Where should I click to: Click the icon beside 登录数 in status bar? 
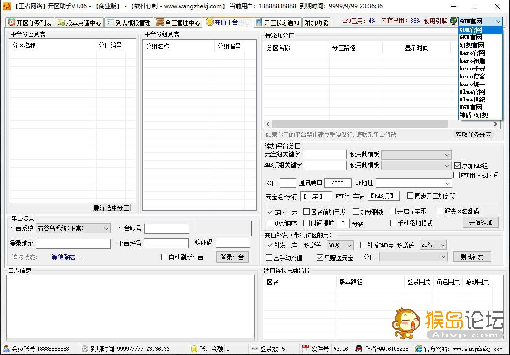[255, 349]
